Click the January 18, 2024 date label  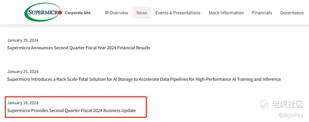coord(23,103)
